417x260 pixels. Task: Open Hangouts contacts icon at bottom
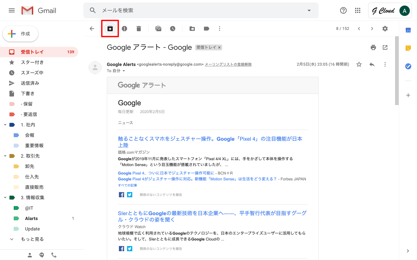[x=30, y=255]
